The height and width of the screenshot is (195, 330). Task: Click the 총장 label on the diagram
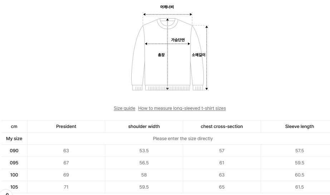pos(161,55)
